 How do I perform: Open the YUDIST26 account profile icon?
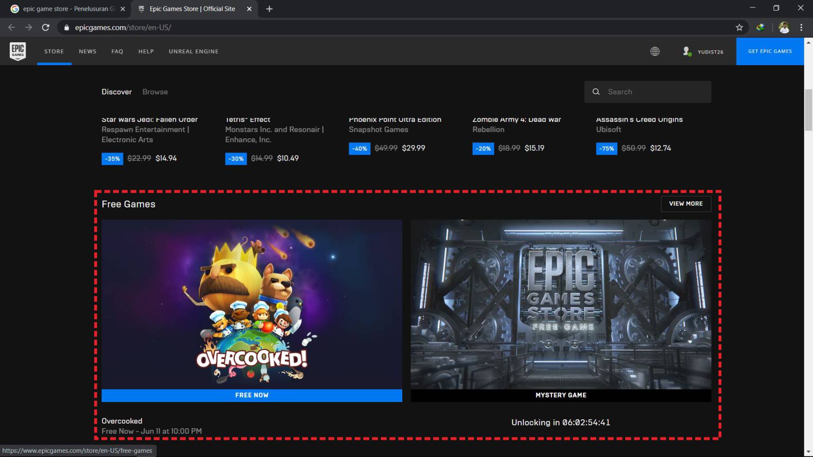[x=687, y=52]
